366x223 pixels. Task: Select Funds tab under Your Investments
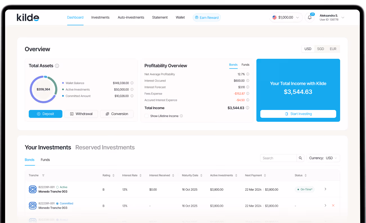tap(45, 160)
